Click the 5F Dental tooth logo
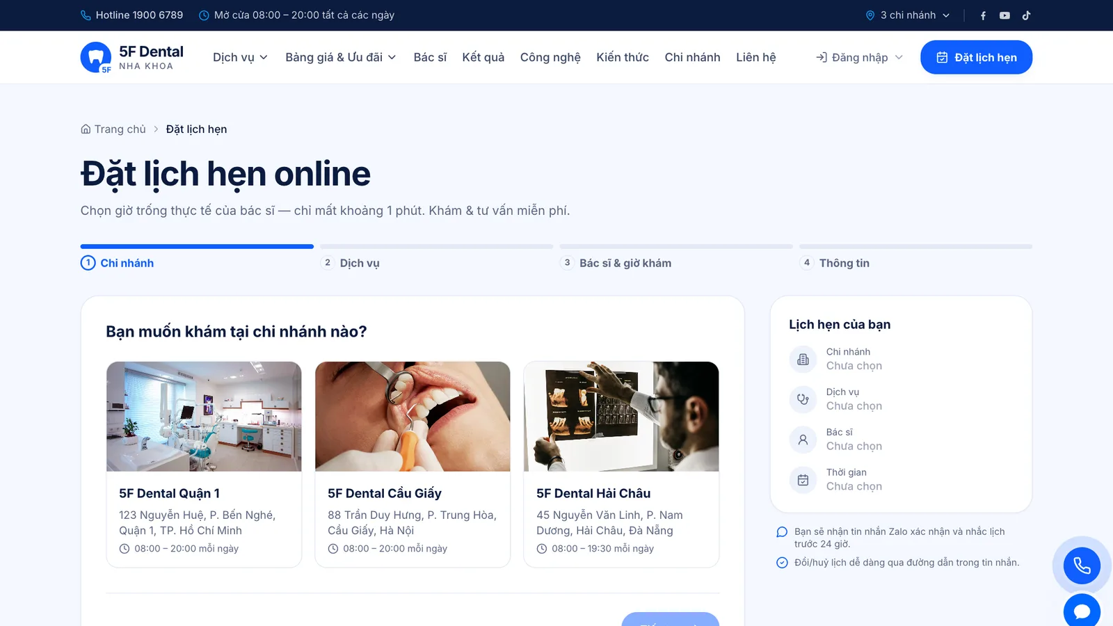 click(96, 57)
